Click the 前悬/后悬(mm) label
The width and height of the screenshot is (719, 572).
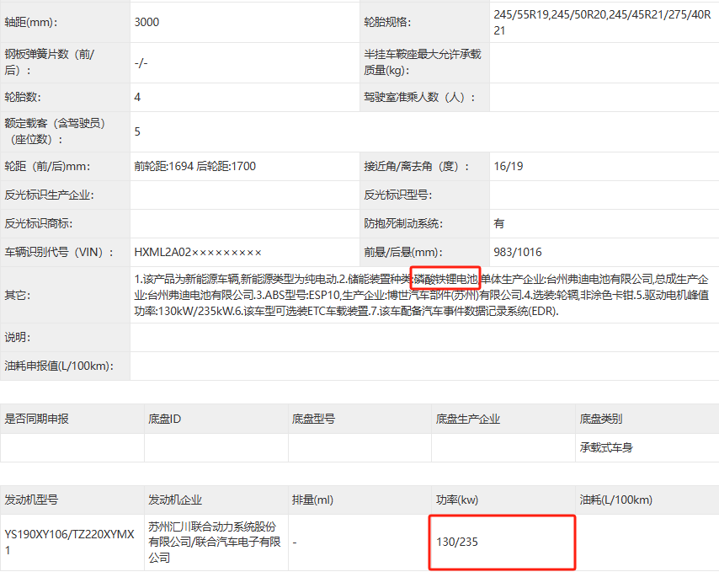click(x=403, y=252)
